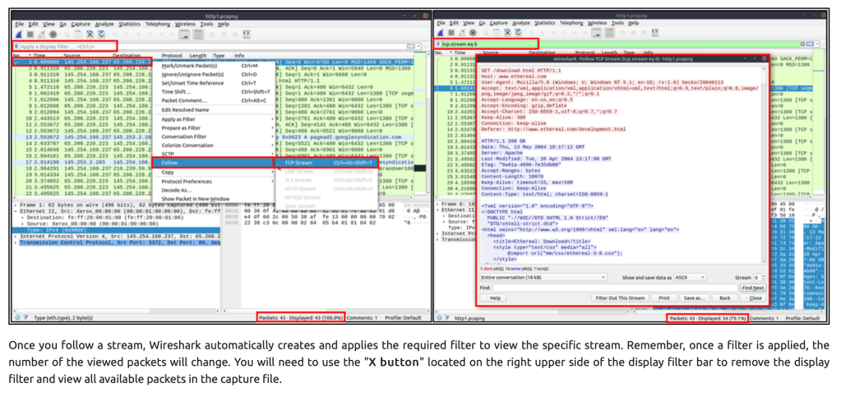Screen dimensions: 841x397
Task: Choose TCP Stream from the submenu
Action: (298, 163)
